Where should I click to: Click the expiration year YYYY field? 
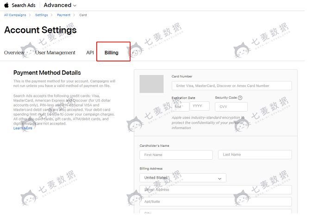200,106
